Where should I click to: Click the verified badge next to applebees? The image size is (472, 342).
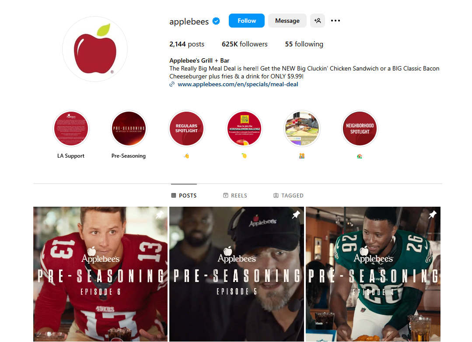(216, 21)
